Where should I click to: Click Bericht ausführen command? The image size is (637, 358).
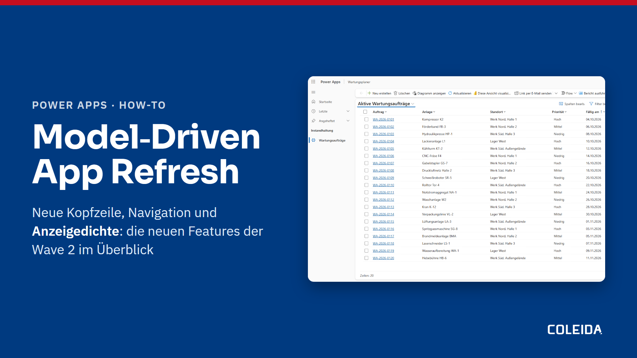592,93
